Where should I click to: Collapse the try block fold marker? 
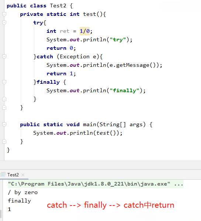[x=4, y=23]
